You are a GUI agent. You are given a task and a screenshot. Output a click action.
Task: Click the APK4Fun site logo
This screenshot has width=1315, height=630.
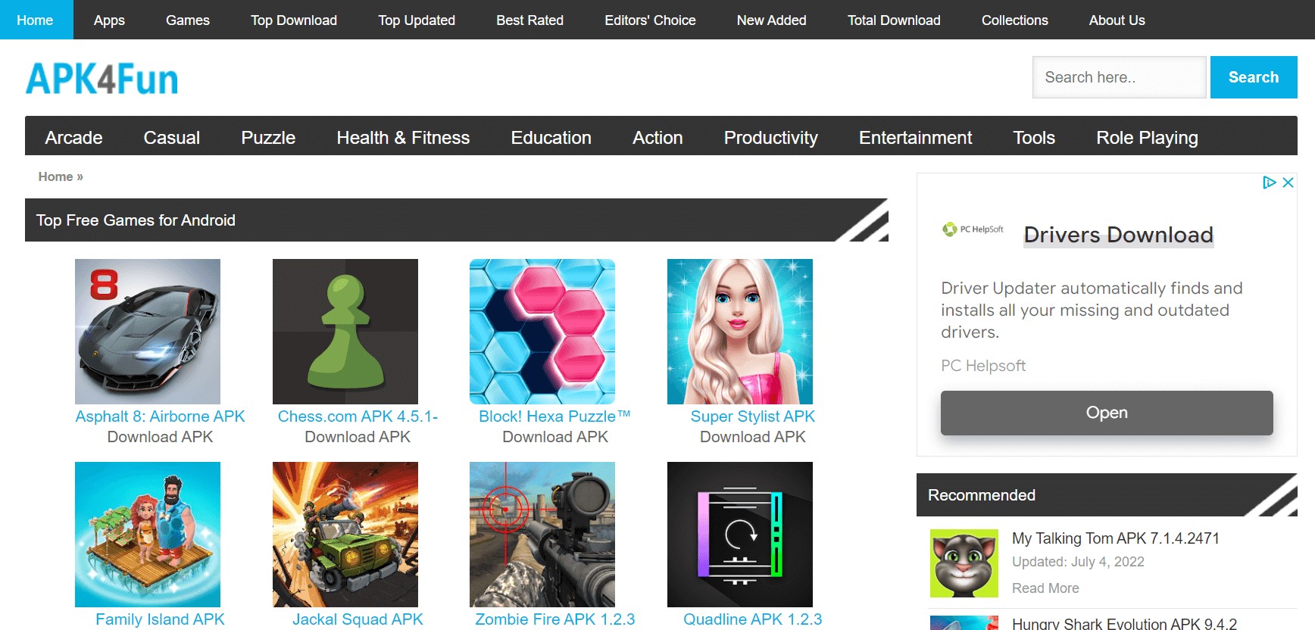(x=102, y=79)
